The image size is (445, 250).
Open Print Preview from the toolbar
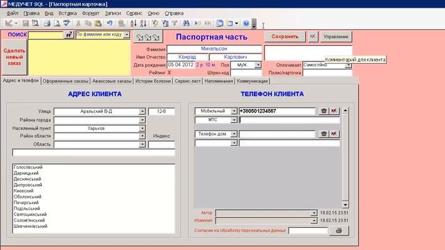point(57,23)
